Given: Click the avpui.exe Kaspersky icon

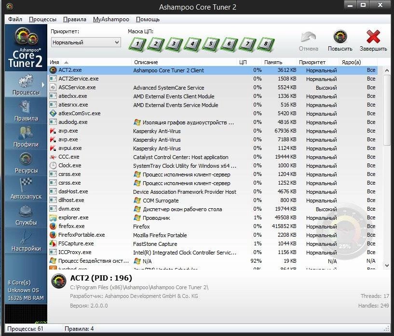Looking at the screenshot, I should point(53,148).
